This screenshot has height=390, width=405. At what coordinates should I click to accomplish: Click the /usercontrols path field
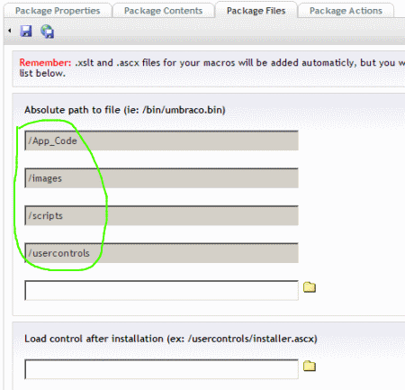click(161, 253)
